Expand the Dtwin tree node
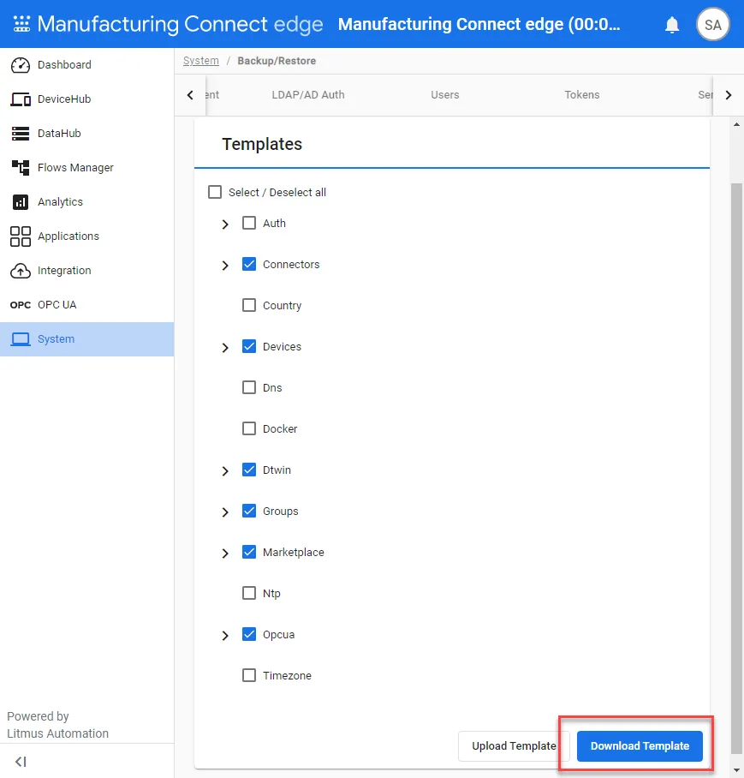Screen dimensions: 744x778 pyautogui.click(x=225, y=471)
